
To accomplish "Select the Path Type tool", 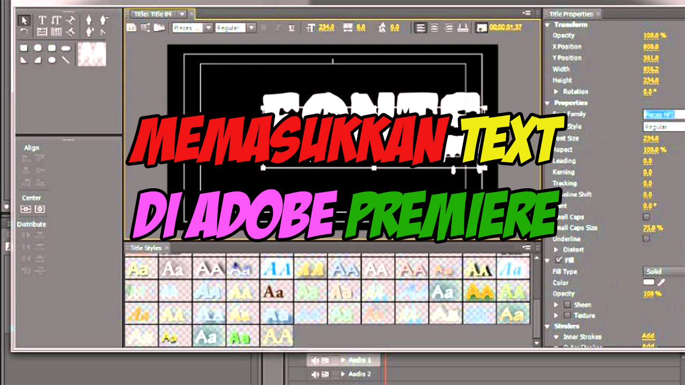I will click(71, 20).
